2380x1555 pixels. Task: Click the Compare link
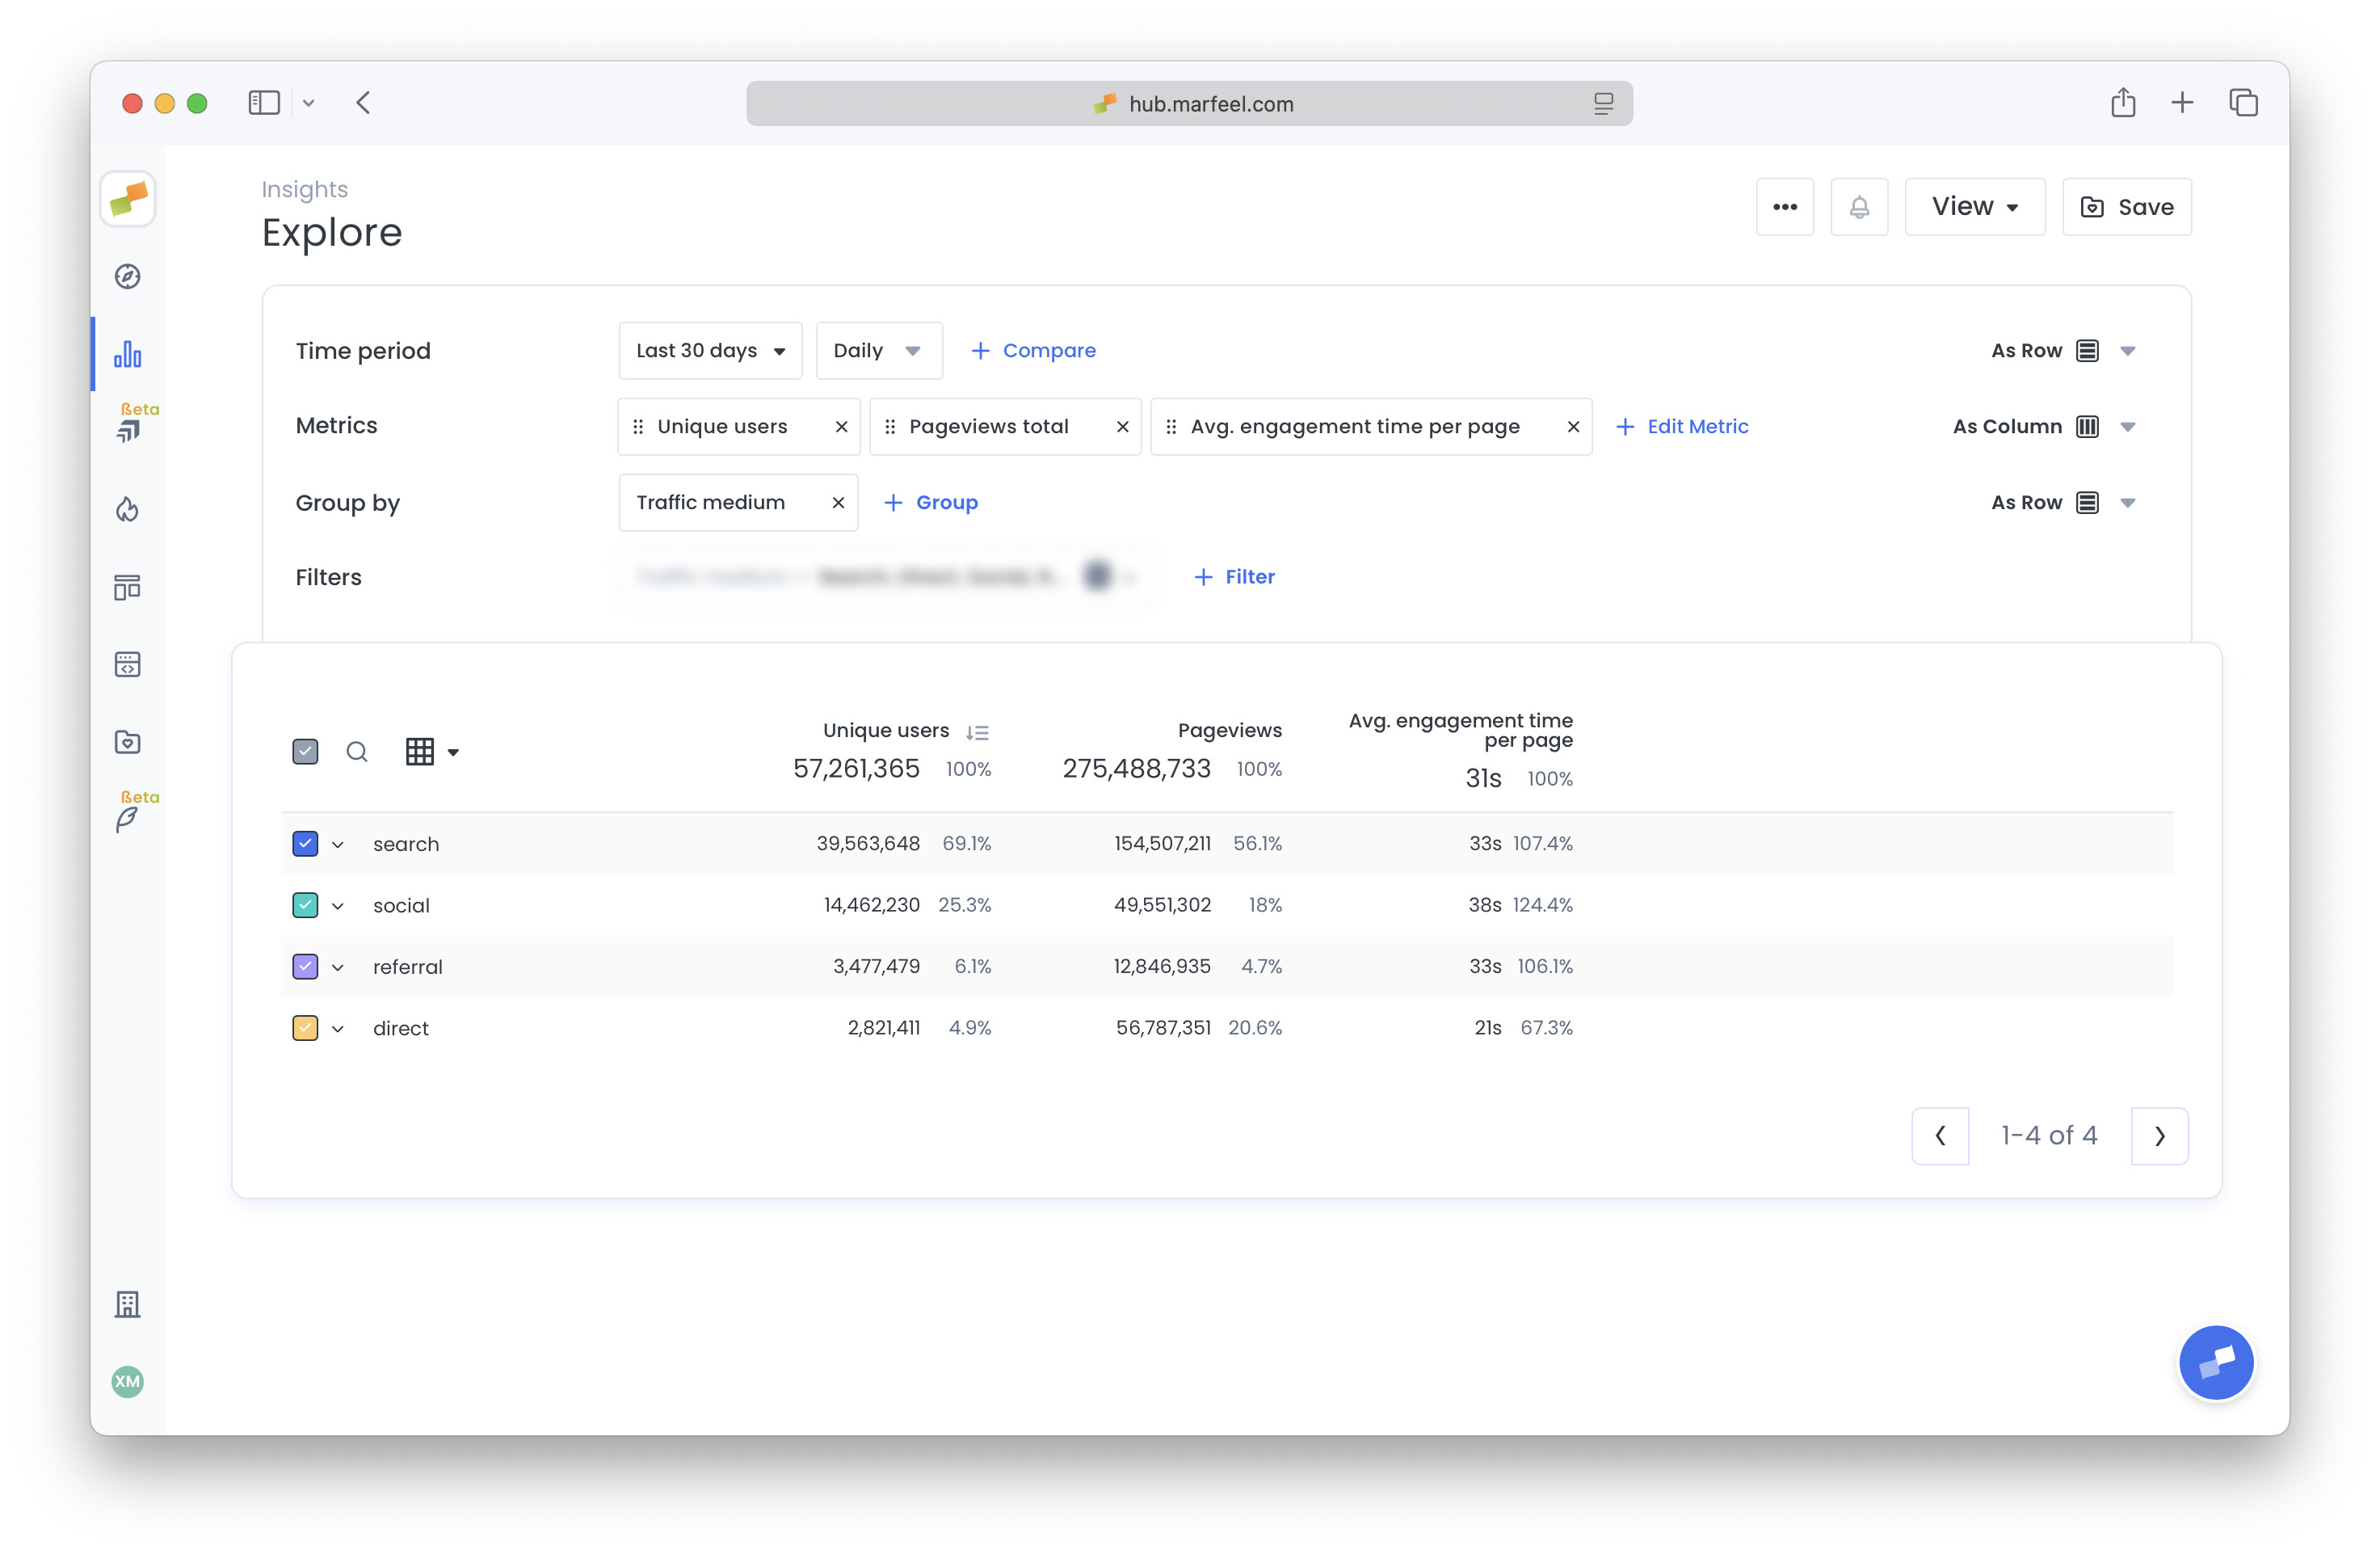coord(1033,350)
